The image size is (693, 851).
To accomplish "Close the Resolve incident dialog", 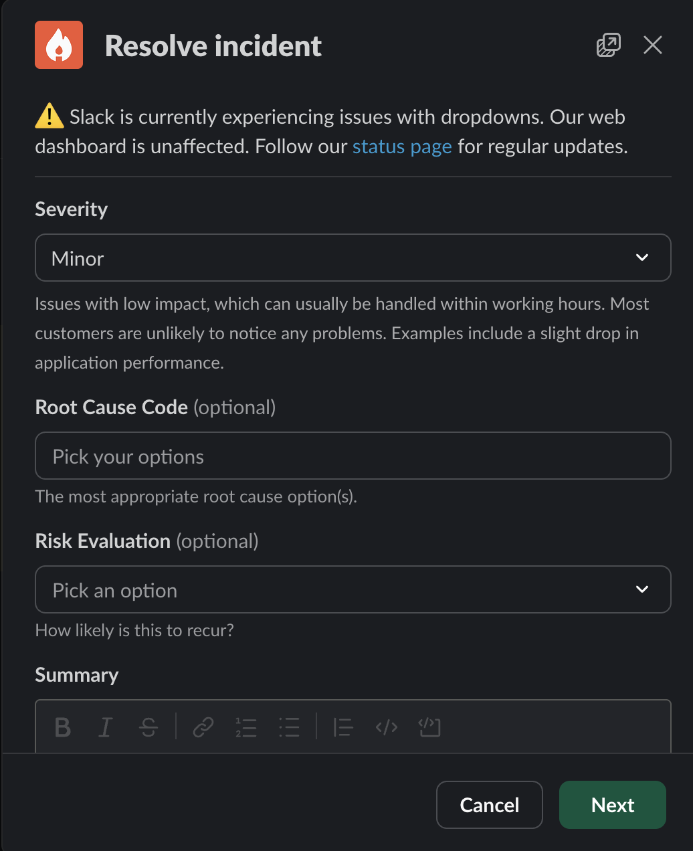I will click(652, 45).
